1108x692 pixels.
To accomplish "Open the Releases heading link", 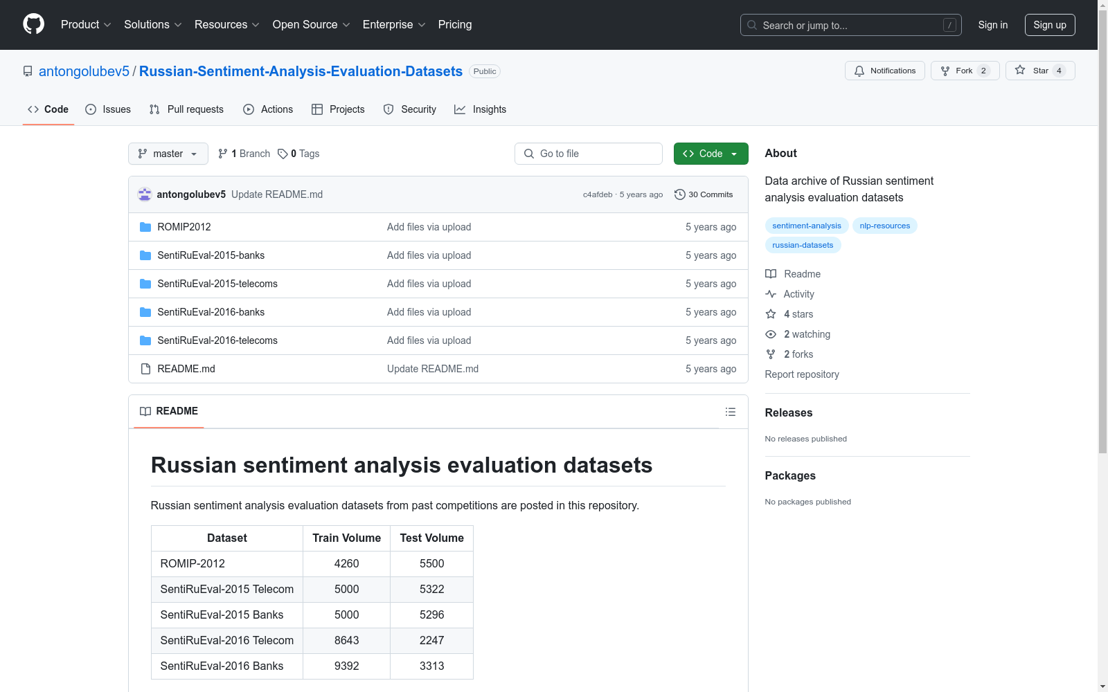I will pos(789,412).
